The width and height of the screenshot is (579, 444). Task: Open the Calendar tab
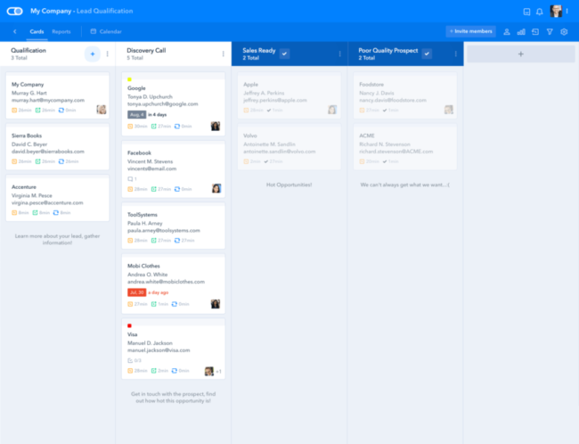click(x=107, y=32)
